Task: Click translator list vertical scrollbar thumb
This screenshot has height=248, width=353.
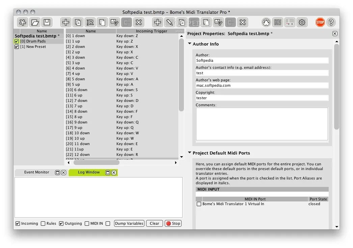Action: [182, 75]
